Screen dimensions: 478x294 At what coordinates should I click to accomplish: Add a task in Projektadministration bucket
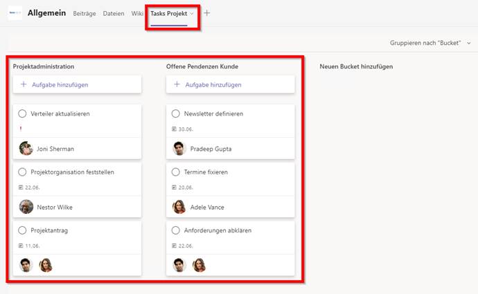77,84
